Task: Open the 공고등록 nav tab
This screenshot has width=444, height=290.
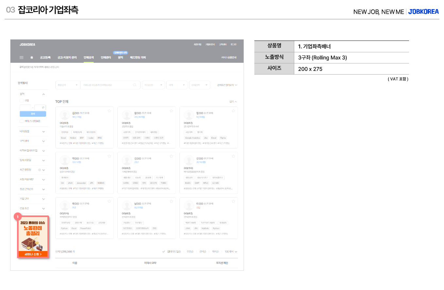Action: click(x=45, y=58)
